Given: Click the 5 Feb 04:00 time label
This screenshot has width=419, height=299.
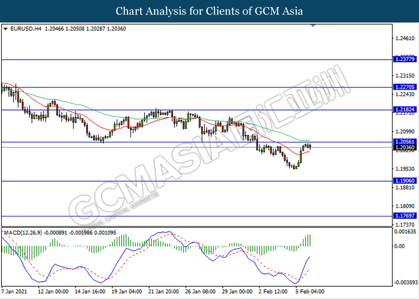Looking at the screenshot, I should 310,292.
